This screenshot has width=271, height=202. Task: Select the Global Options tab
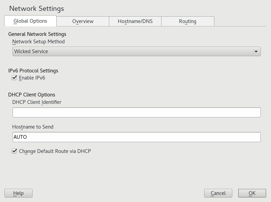(x=30, y=21)
